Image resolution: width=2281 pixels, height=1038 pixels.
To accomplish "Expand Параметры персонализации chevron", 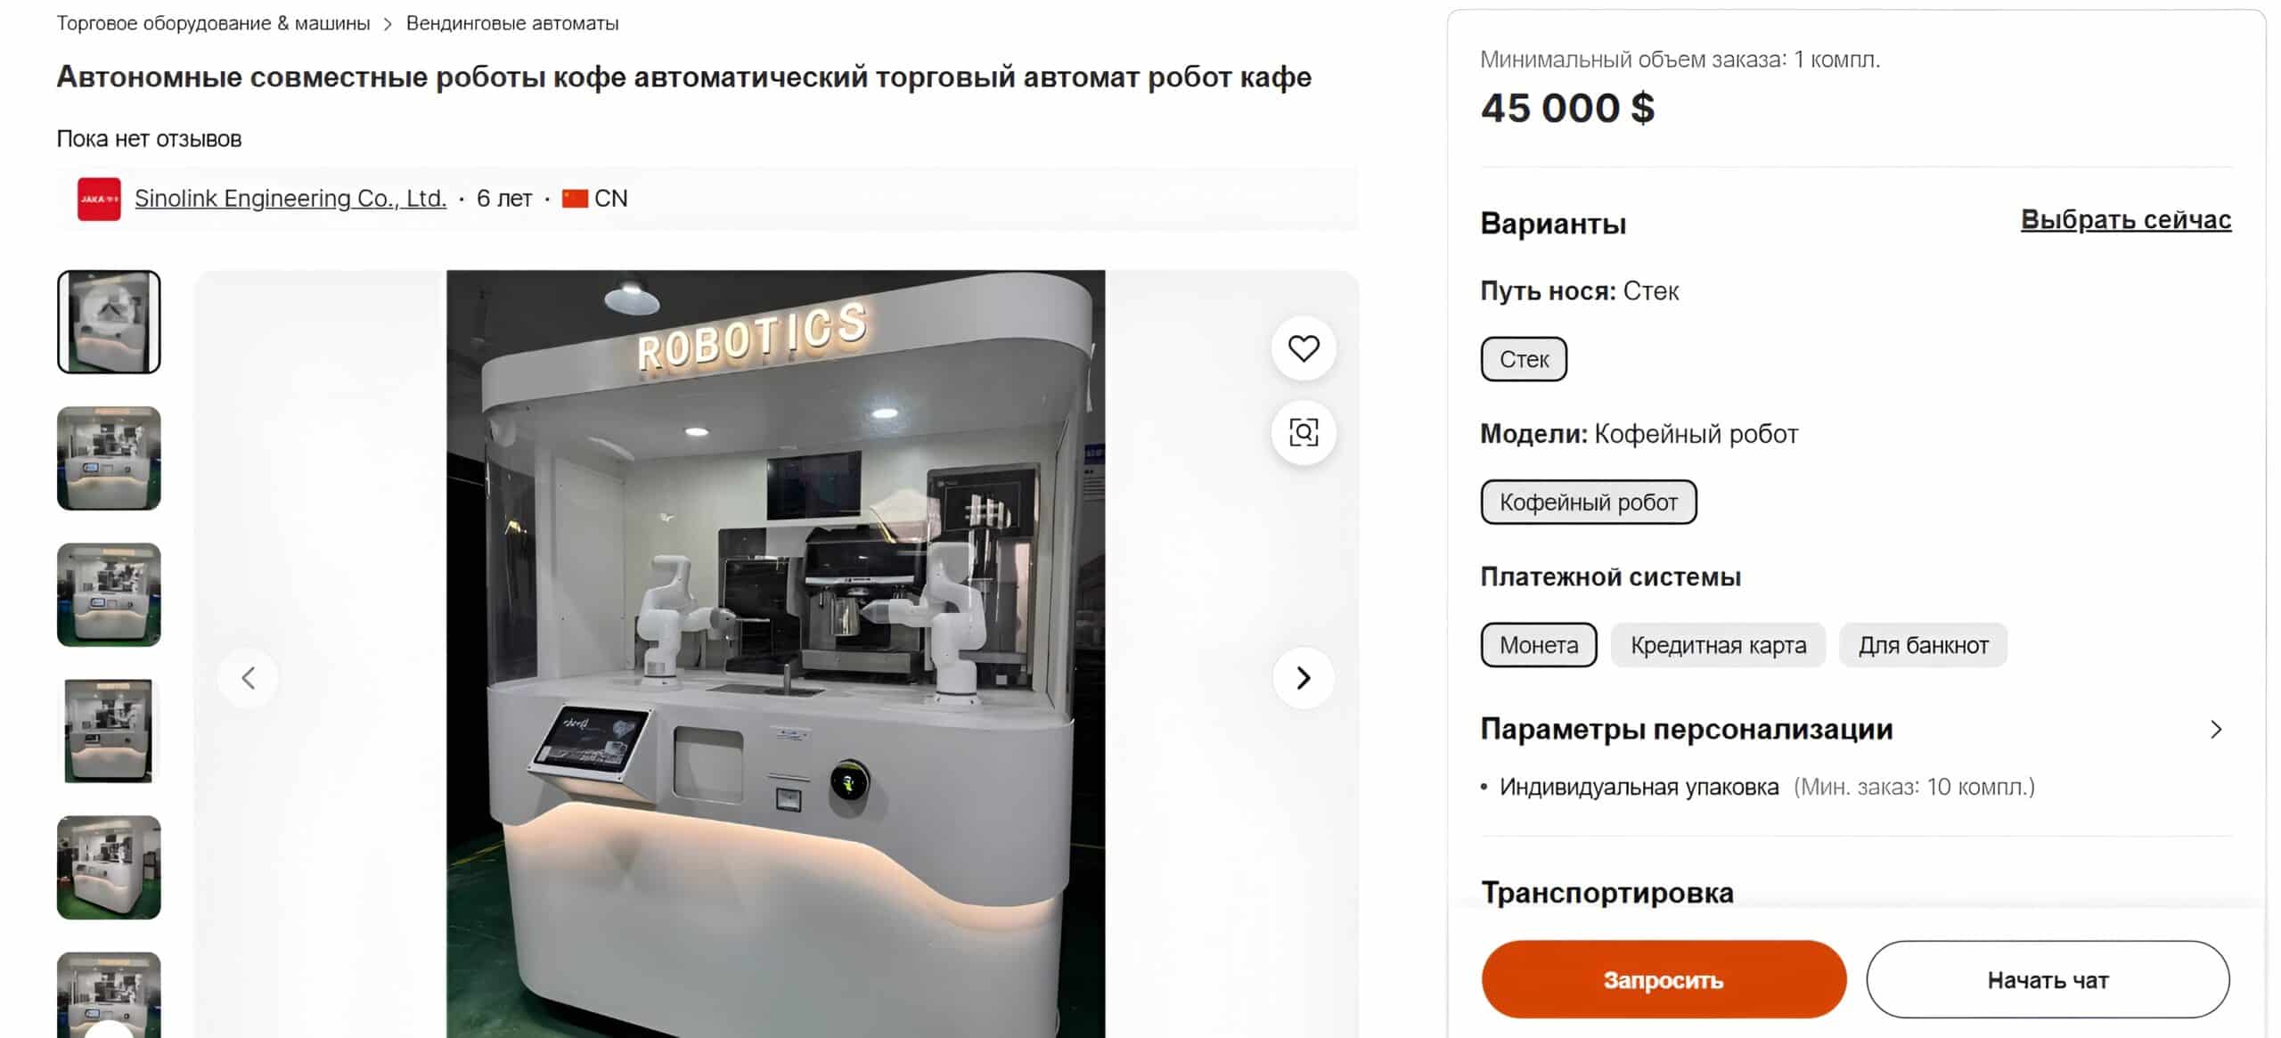I will pos(2216,730).
